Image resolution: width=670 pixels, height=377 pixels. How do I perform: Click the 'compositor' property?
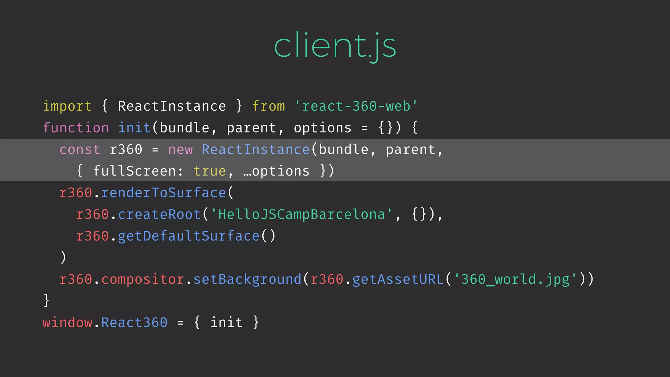[x=143, y=279]
